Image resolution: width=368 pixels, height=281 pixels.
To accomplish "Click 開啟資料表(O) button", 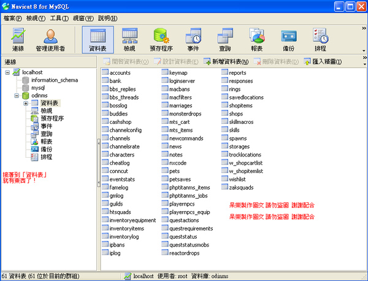I will tap(126, 62).
